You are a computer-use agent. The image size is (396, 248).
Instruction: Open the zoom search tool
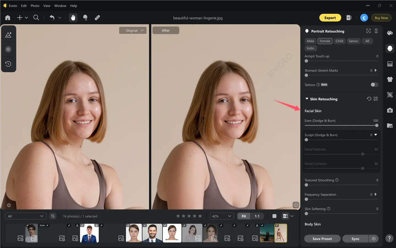click(x=36, y=18)
